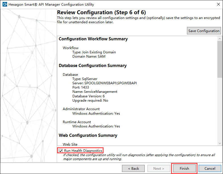Click the Web Configuration Summary heading
Screen dimensions: 223x174
point(88,135)
